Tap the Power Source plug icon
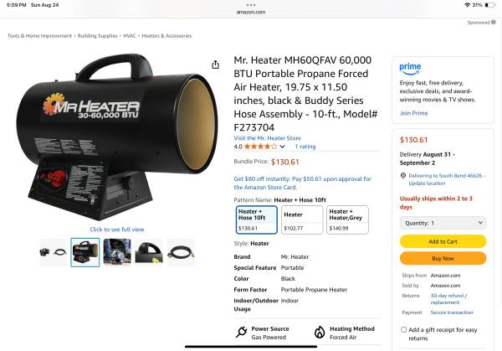 [x=242, y=332]
